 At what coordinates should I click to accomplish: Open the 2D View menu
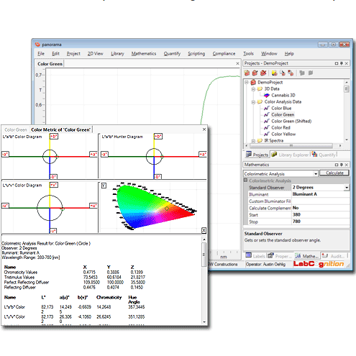click(x=95, y=54)
